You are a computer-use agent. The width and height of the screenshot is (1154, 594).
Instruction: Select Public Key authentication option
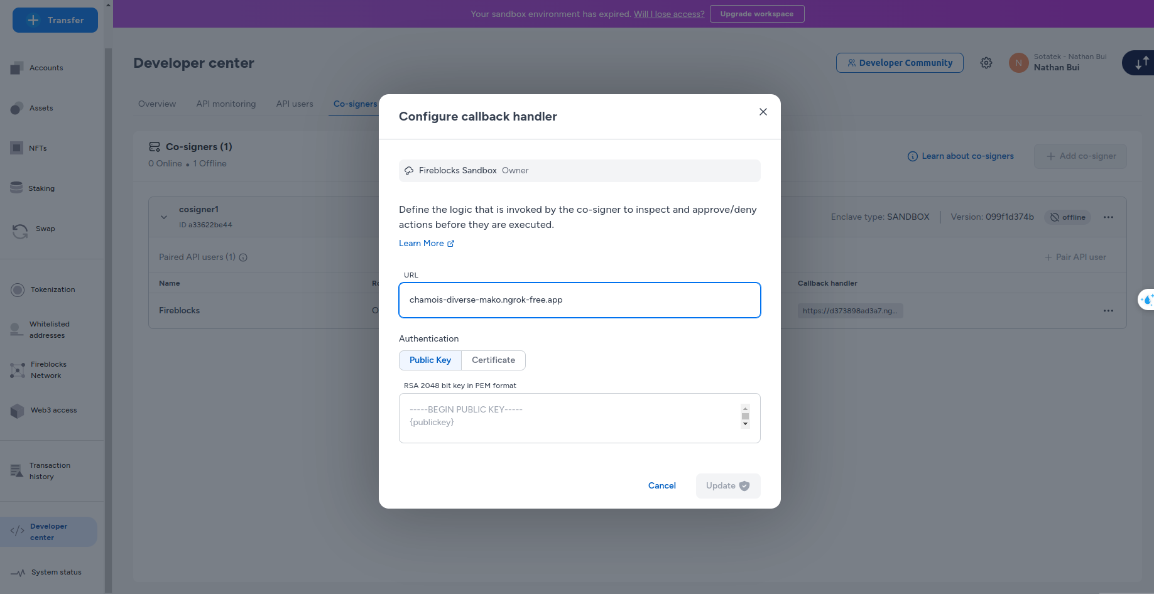[x=430, y=360]
